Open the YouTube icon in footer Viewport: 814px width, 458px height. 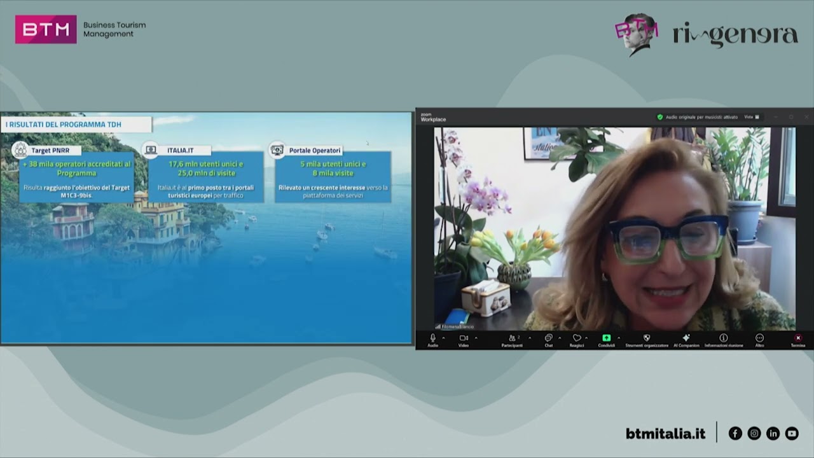pyautogui.click(x=792, y=433)
